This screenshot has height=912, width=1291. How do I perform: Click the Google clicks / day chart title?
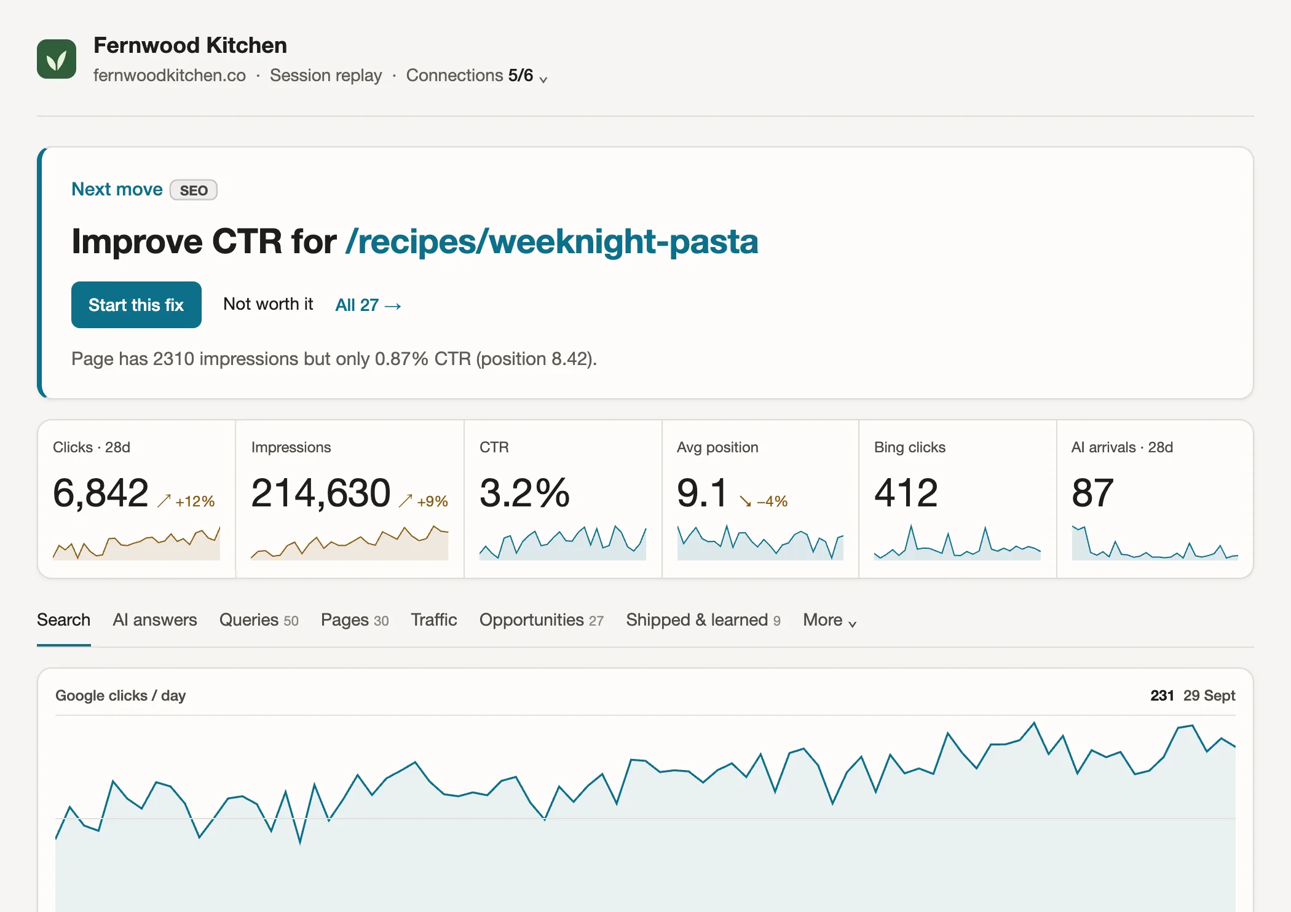pyautogui.click(x=120, y=696)
